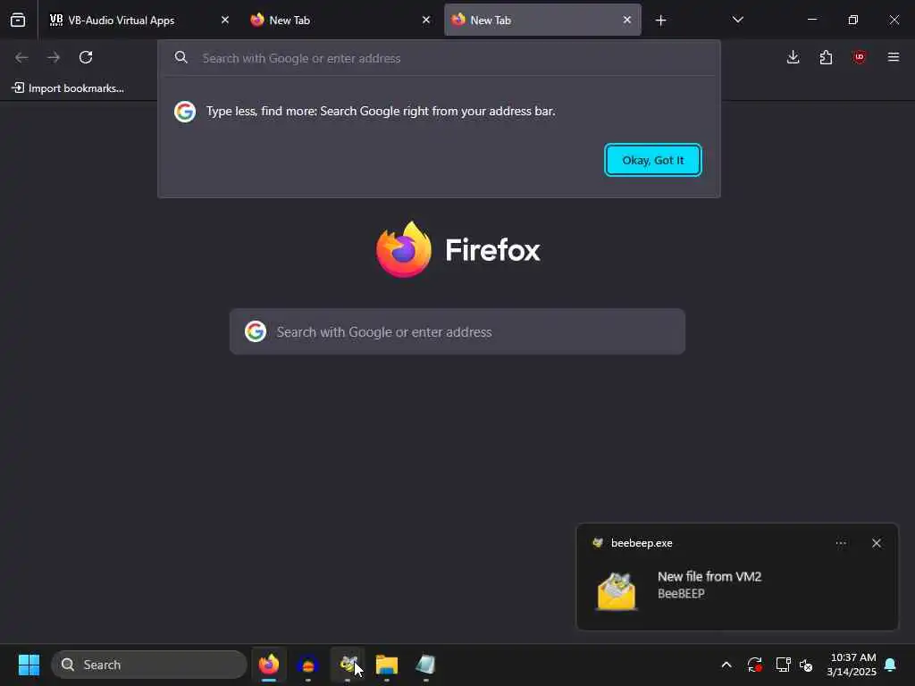Close the VB-Audio Virtual Apps tab
The width and height of the screenshot is (915, 686).
click(224, 20)
